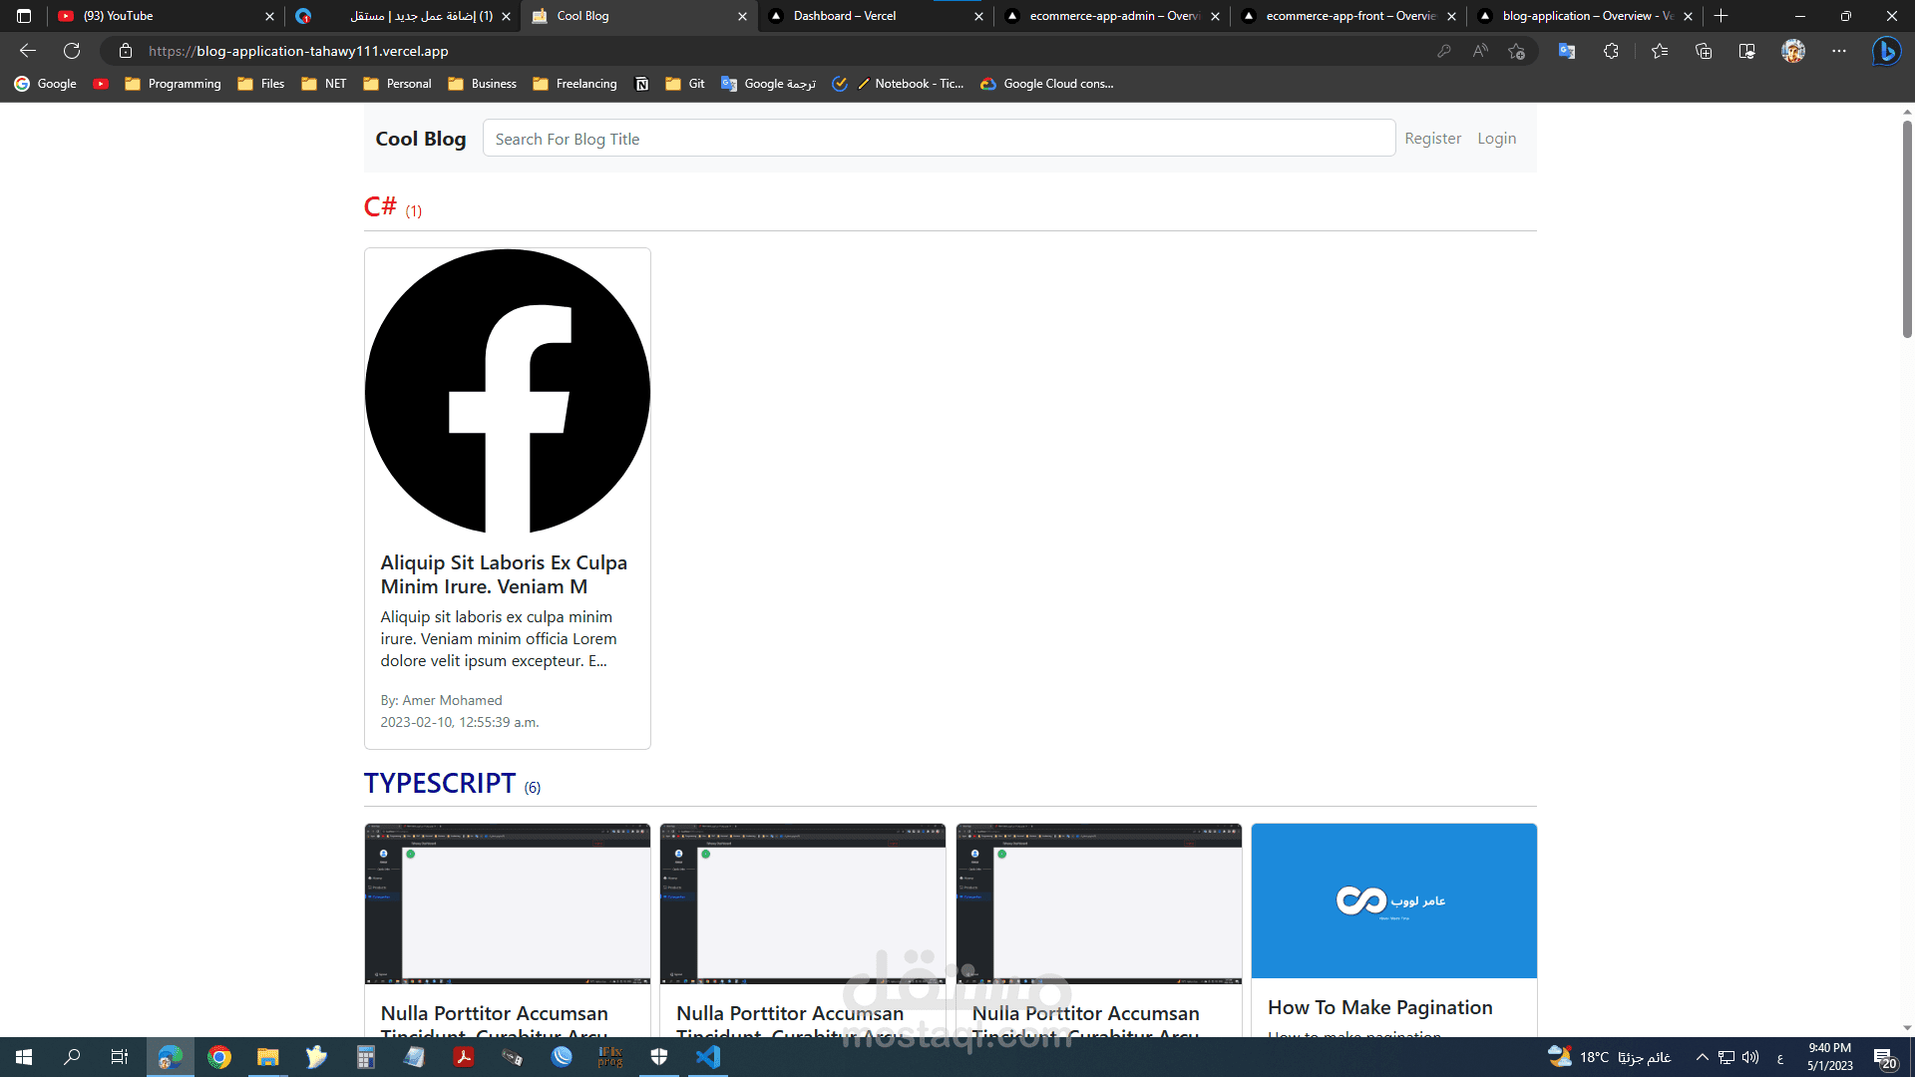Open the Favorites star-list icon
Viewport: 1915px width, 1077px height.
[1660, 51]
